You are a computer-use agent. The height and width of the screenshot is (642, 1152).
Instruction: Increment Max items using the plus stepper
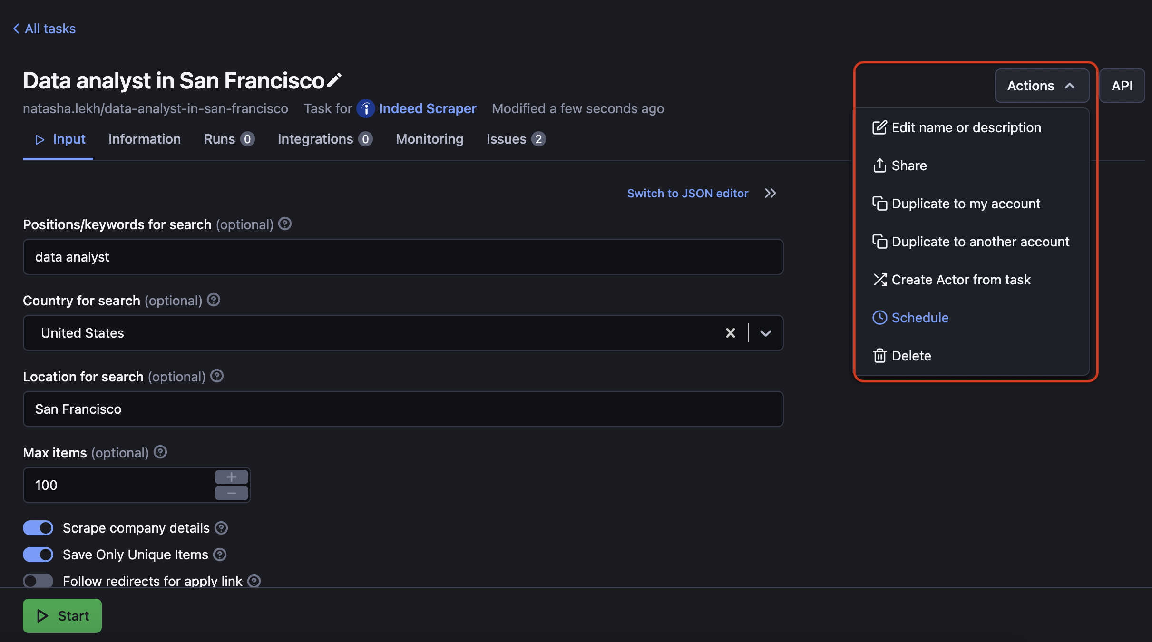[232, 477]
